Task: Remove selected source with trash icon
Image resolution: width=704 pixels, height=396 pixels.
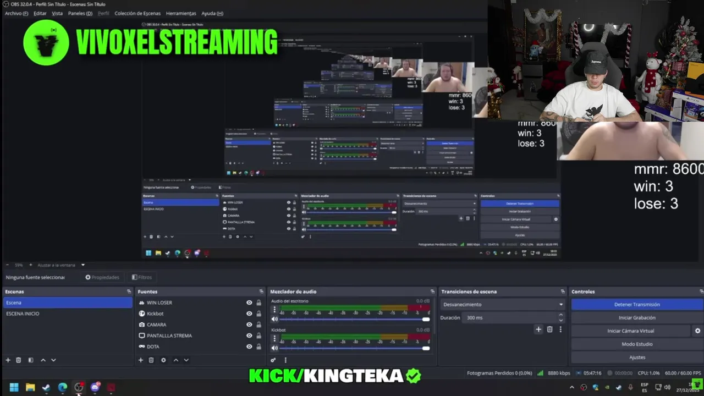Action: [151, 360]
